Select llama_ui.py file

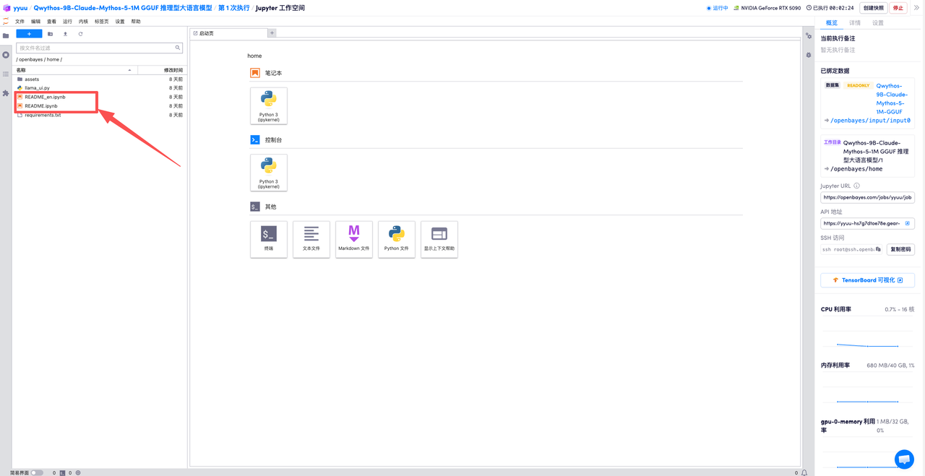tap(100, 88)
